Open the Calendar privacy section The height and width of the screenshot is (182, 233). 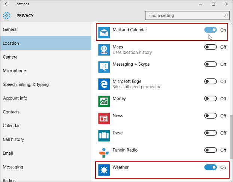(46, 126)
